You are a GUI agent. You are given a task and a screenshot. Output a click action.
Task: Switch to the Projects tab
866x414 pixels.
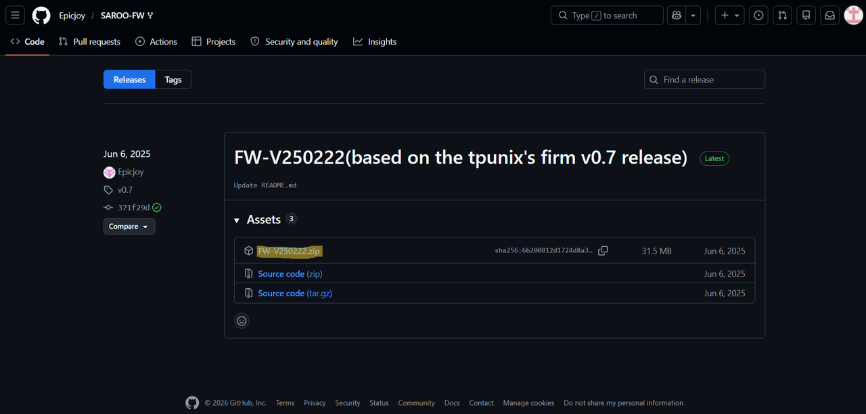[x=214, y=41]
